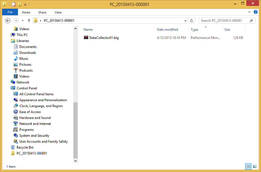Expand the ribbon with the chevron
This screenshot has width=261, height=172.
[249, 12]
